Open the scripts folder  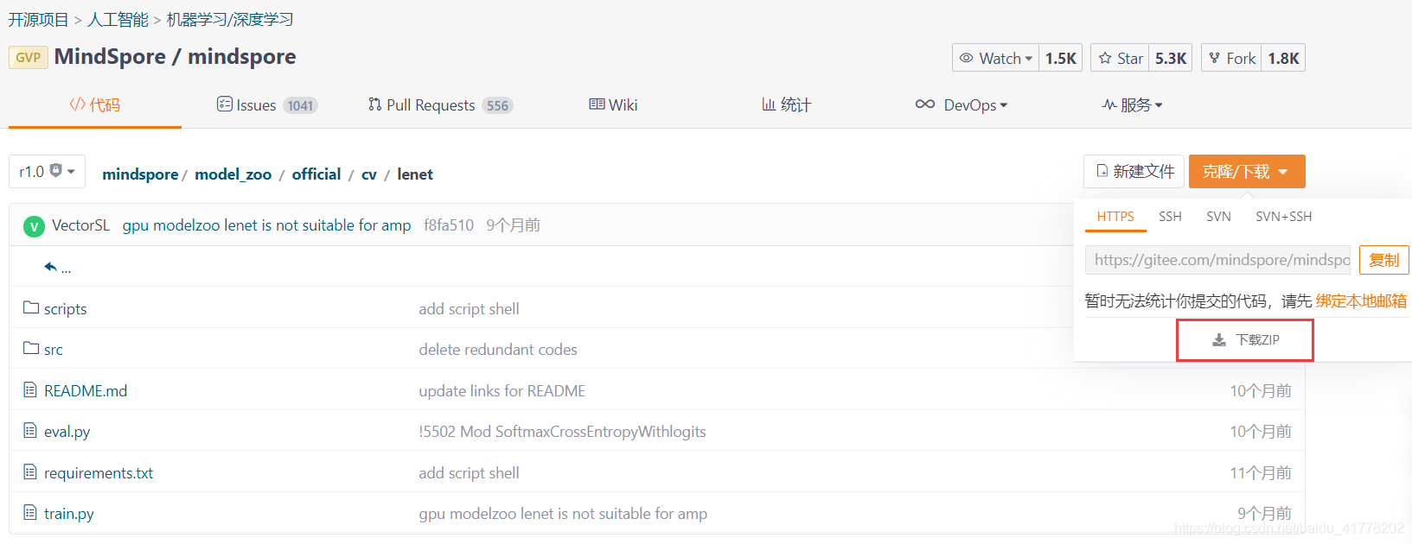pyautogui.click(x=66, y=309)
